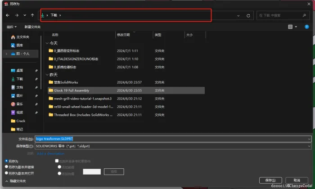Click the white prefix text field

[92, 172]
